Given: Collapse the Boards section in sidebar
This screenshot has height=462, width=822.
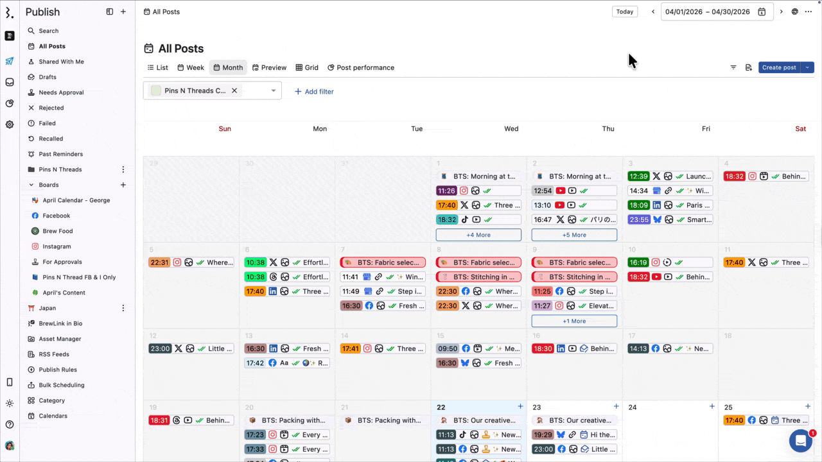Looking at the screenshot, I should pyautogui.click(x=31, y=185).
